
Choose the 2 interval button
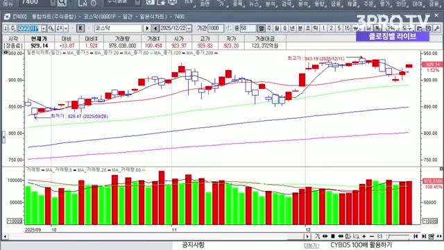(332, 28)
